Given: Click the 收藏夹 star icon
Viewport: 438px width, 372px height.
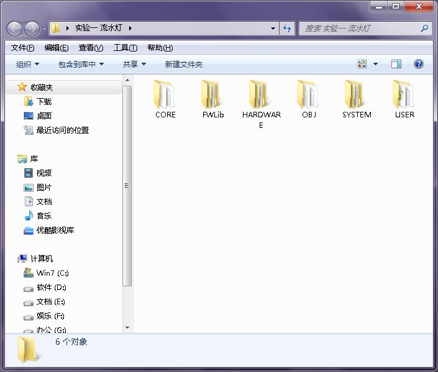Looking at the screenshot, I should [x=22, y=87].
